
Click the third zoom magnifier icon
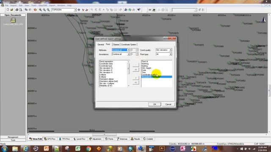tap(48, 10)
